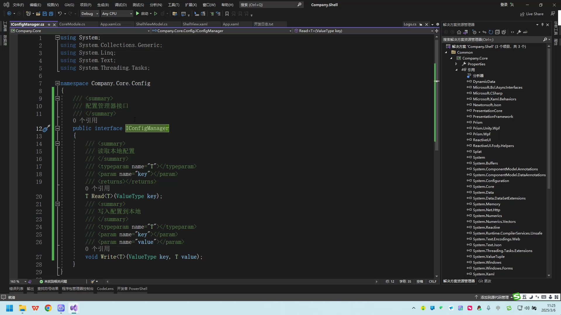Viewport: 561px width, 315px height.
Task: Open the 调试(D) menu
Action: [120, 5]
